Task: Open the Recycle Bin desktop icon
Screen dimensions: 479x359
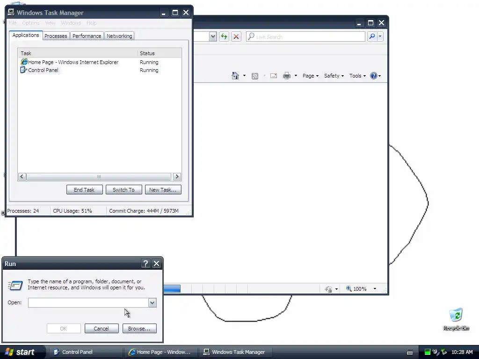Action: [456, 319]
